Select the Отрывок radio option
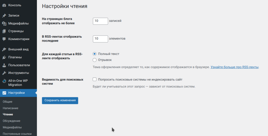 coord(95,60)
